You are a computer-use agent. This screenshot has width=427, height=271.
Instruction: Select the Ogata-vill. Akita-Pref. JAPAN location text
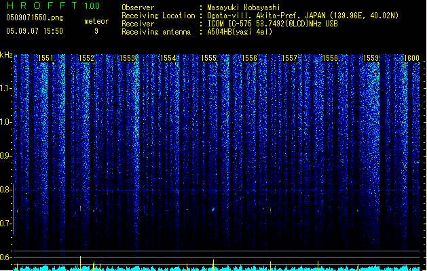click(303, 16)
